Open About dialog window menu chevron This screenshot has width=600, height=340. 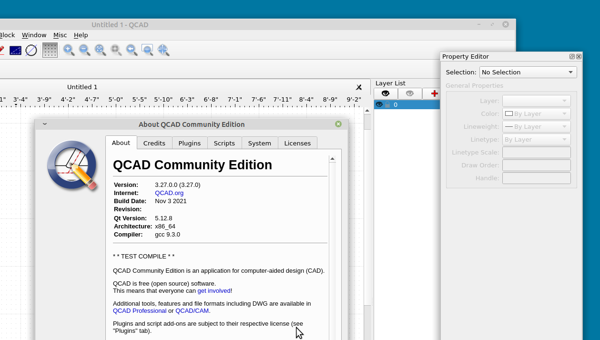point(44,124)
